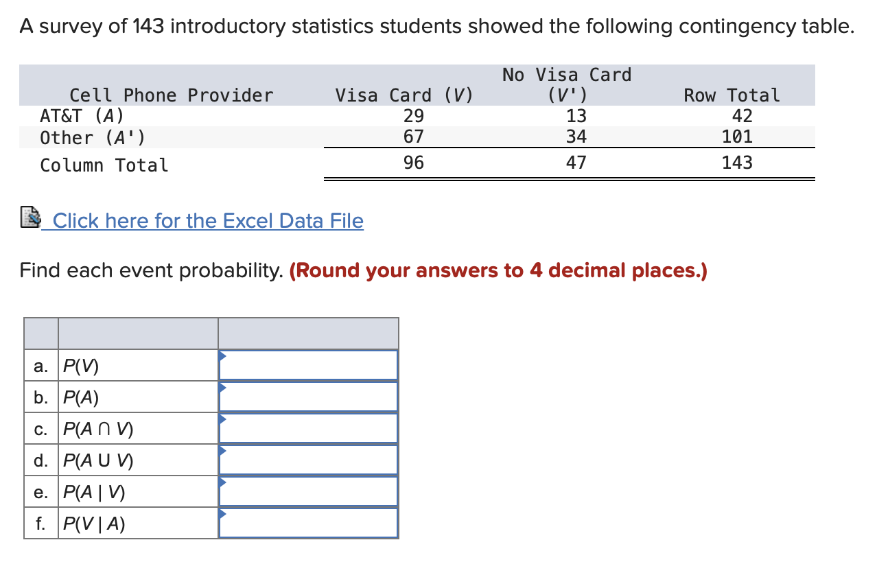
Task: Click the spreadsheet icon before the data link
Action: (29, 218)
